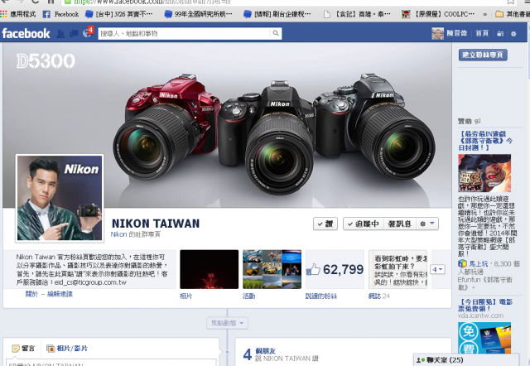Screen dimensions: 530x366
Task: Open 網誌 notes tile
Action: pos(397,269)
